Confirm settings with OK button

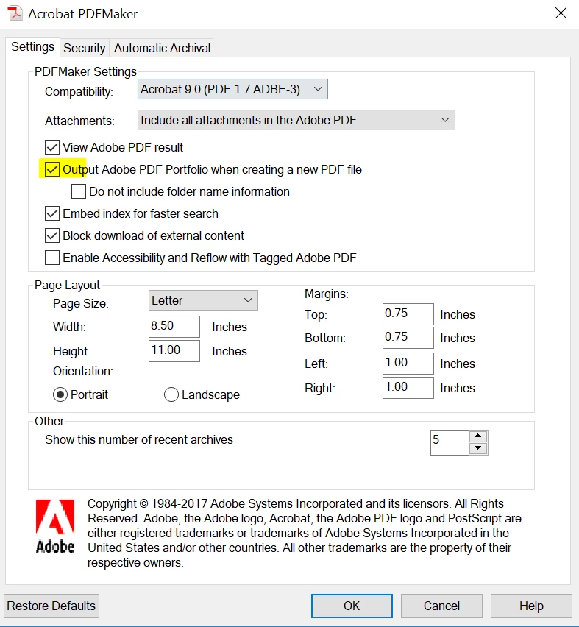click(x=352, y=606)
